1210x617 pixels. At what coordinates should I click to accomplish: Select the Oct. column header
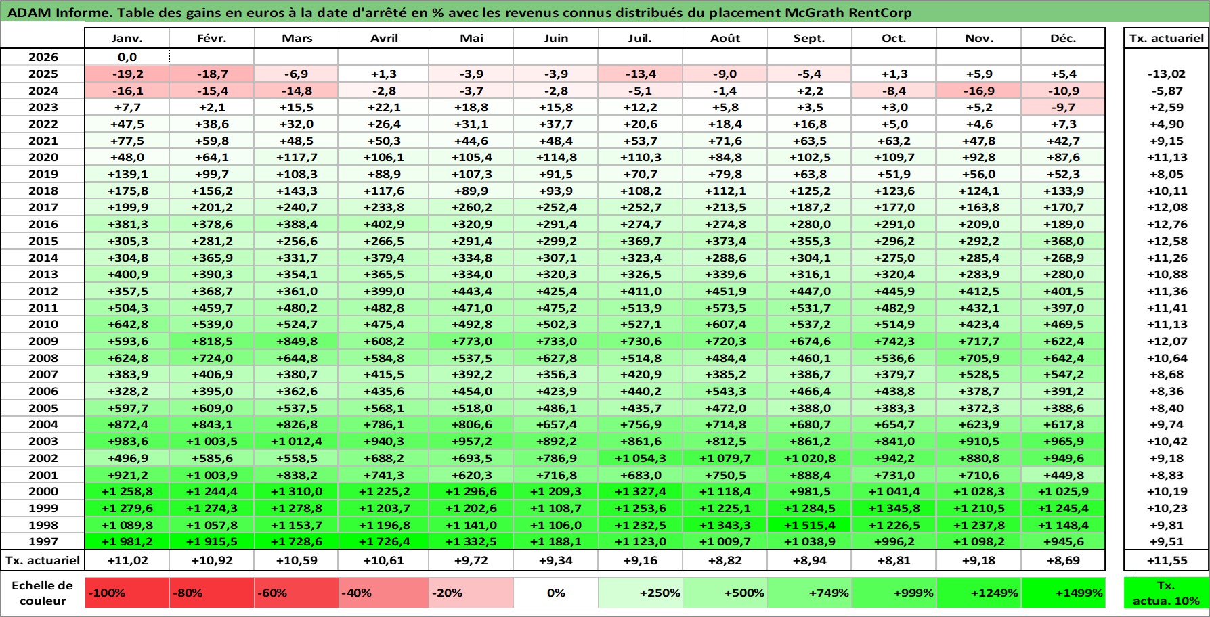[894, 38]
